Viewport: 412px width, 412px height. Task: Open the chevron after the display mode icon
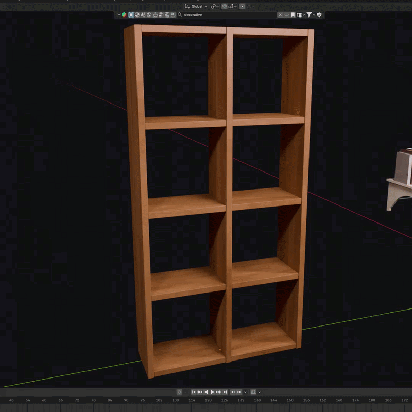(304, 15)
